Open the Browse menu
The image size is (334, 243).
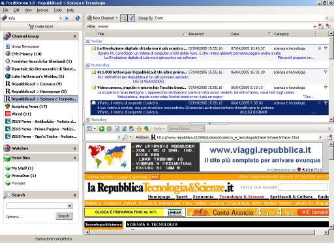[x=42, y=10]
